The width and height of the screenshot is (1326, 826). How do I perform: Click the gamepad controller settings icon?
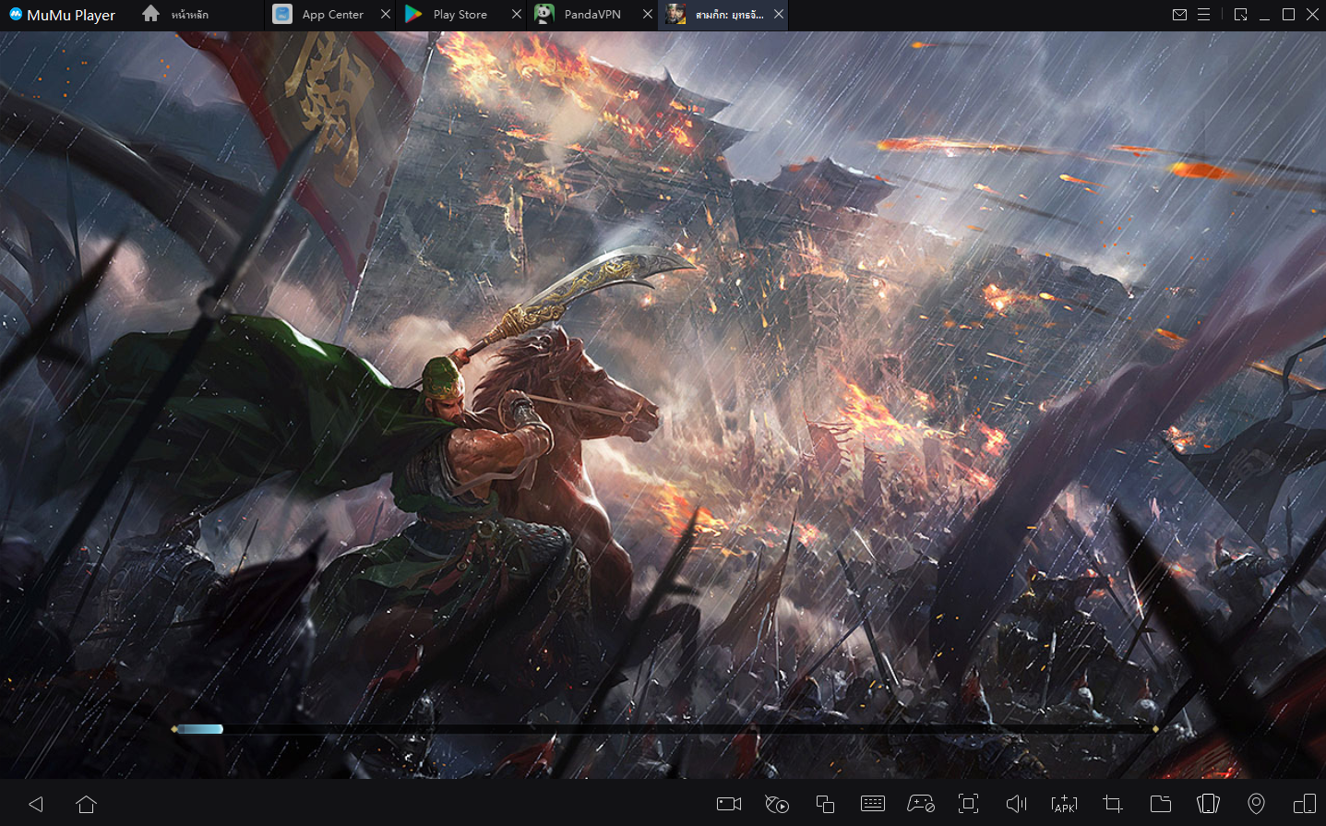921,804
